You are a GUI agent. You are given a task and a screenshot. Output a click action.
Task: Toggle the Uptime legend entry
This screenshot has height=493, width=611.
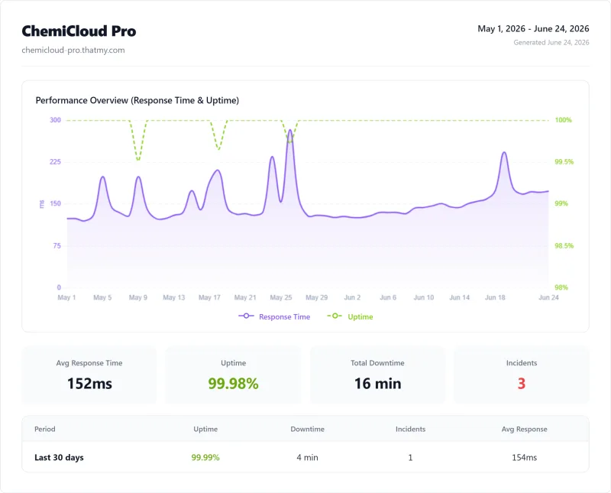point(350,316)
